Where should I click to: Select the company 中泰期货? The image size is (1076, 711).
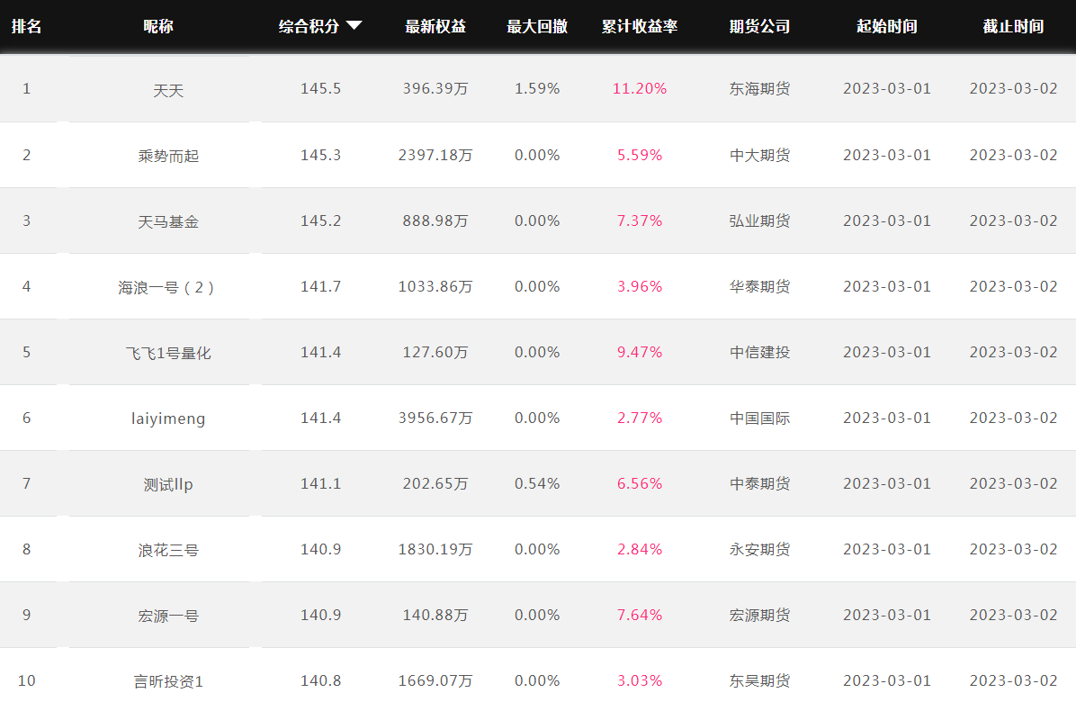tap(759, 484)
